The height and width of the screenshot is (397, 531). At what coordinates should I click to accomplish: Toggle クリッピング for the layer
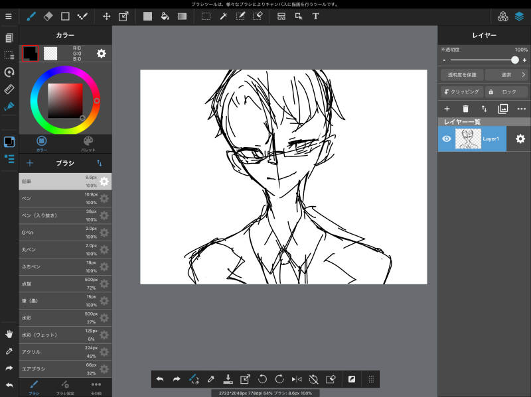coord(462,91)
